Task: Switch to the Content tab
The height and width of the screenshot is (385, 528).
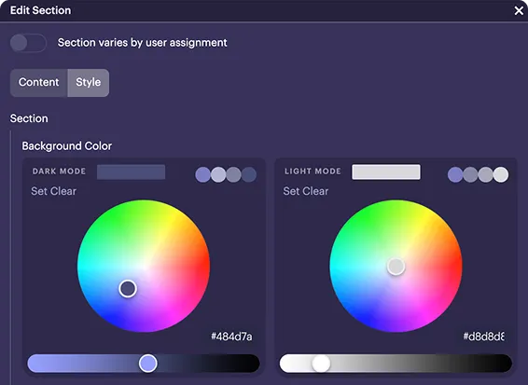Action: click(x=39, y=82)
